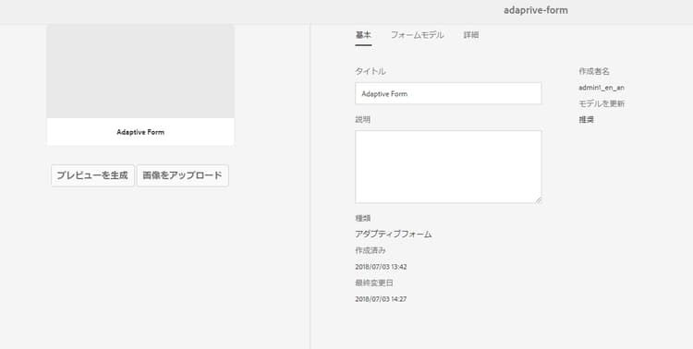Click the 作成済み label
Viewport: 693px width, 349px height.
pyautogui.click(x=371, y=250)
